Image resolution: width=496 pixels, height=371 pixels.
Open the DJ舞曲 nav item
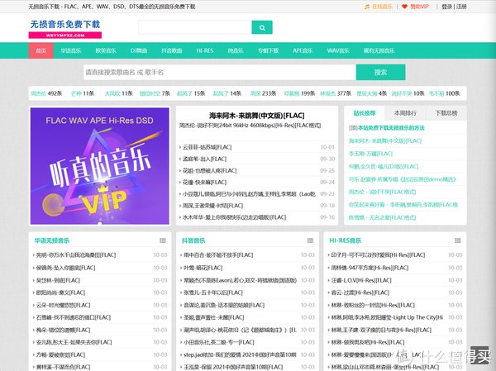coord(139,50)
